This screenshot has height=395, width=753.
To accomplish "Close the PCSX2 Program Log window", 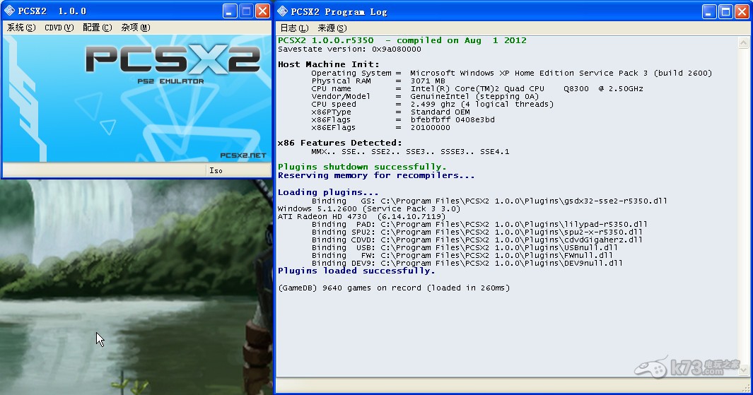I will pyautogui.click(x=742, y=11).
